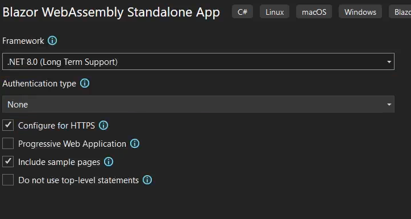Screen dimensions: 411x219
Task: Show info for Progressive Web Application
Action: click(135, 143)
